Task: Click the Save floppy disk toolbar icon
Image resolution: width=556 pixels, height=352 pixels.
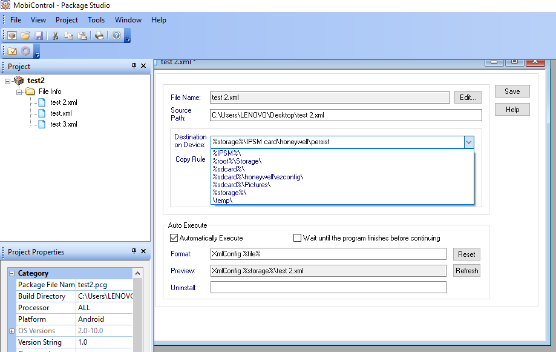Action: (x=39, y=36)
